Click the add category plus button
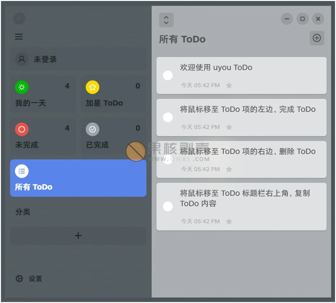 pyautogui.click(x=78, y=236)
